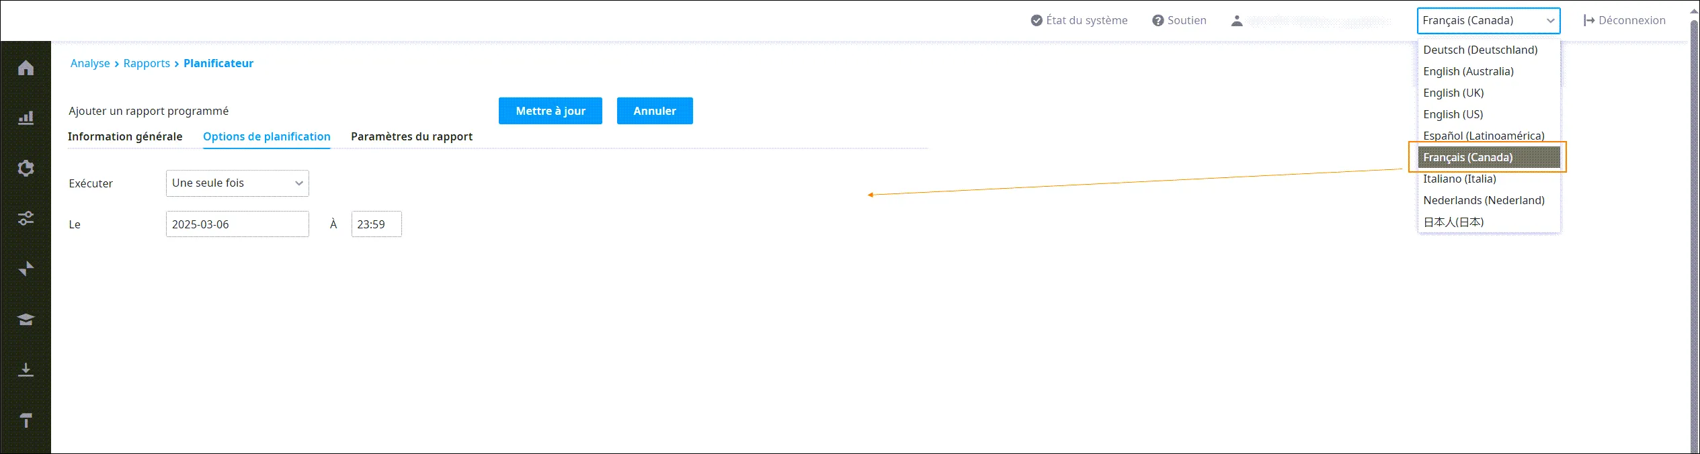Click the Mettre à jour button
This screenshot has width=1700, height=454.
pyautogui.click(x=551, y=111)
